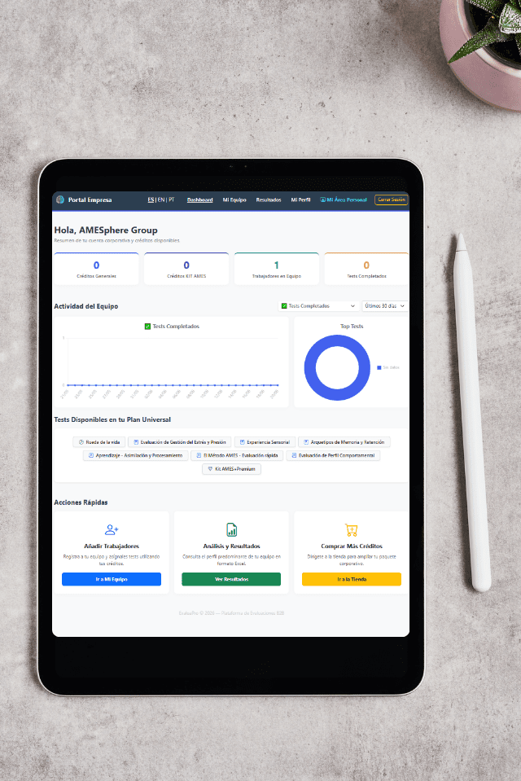
Task: Click the 'Actividad del Equipo' heading
Action: (x=86, y=306)
